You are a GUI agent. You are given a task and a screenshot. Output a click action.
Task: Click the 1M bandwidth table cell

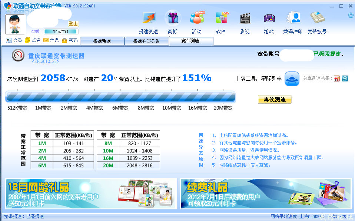[42, 143]
